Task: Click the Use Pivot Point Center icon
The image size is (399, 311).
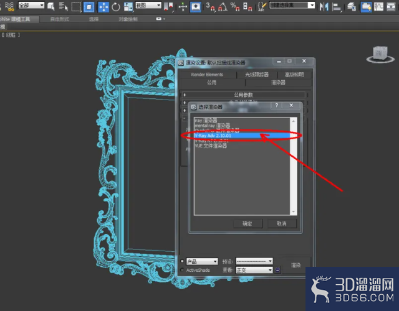Action: pos(168,7)
